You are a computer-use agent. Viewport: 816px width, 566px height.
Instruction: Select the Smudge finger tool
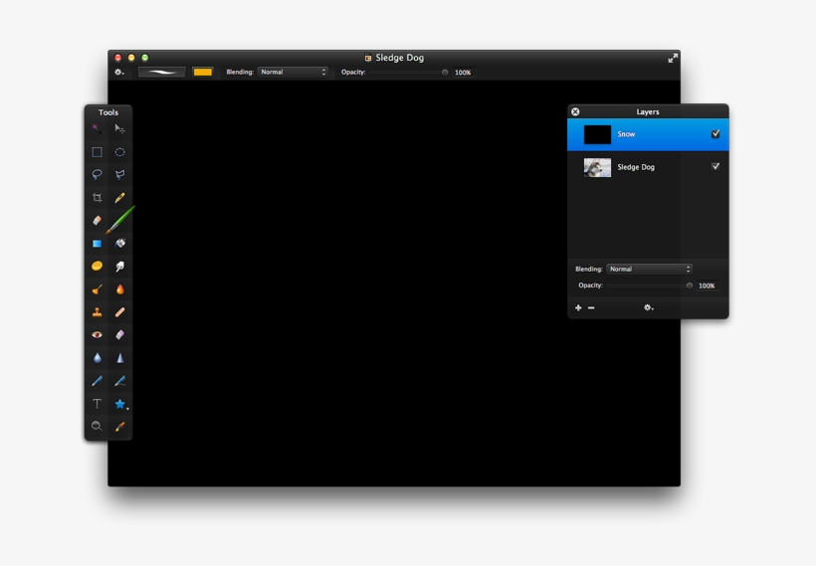[x=119, y=266]
